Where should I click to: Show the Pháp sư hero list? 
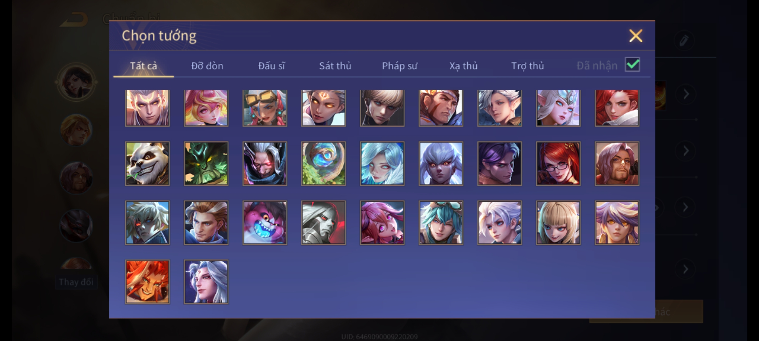click(x=399, y=66)
